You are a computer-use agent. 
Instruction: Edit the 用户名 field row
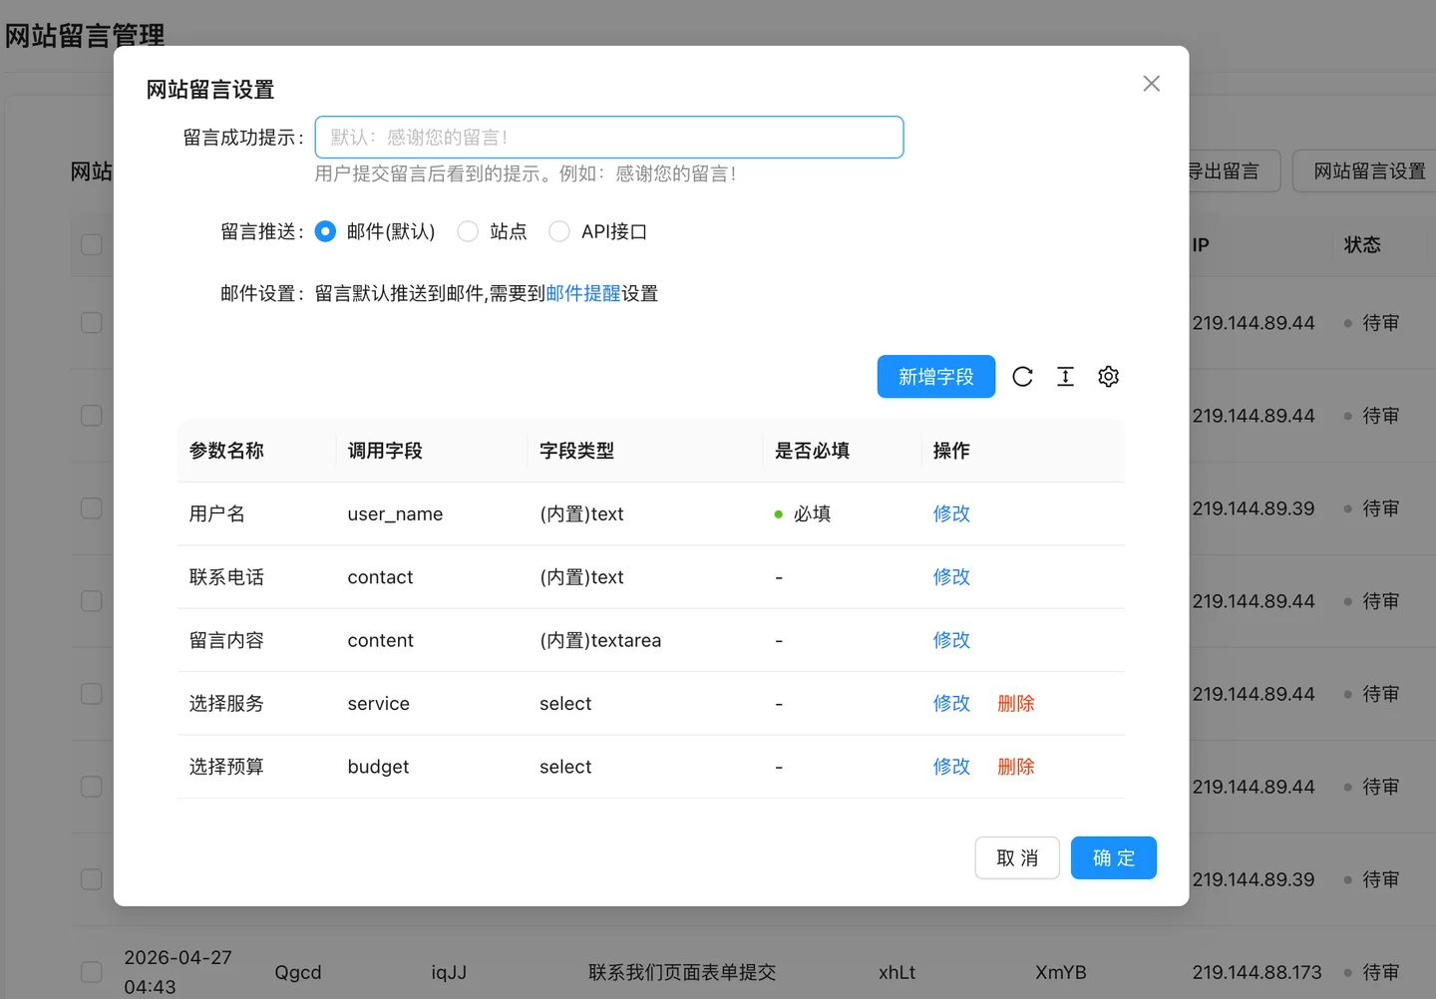951,513
